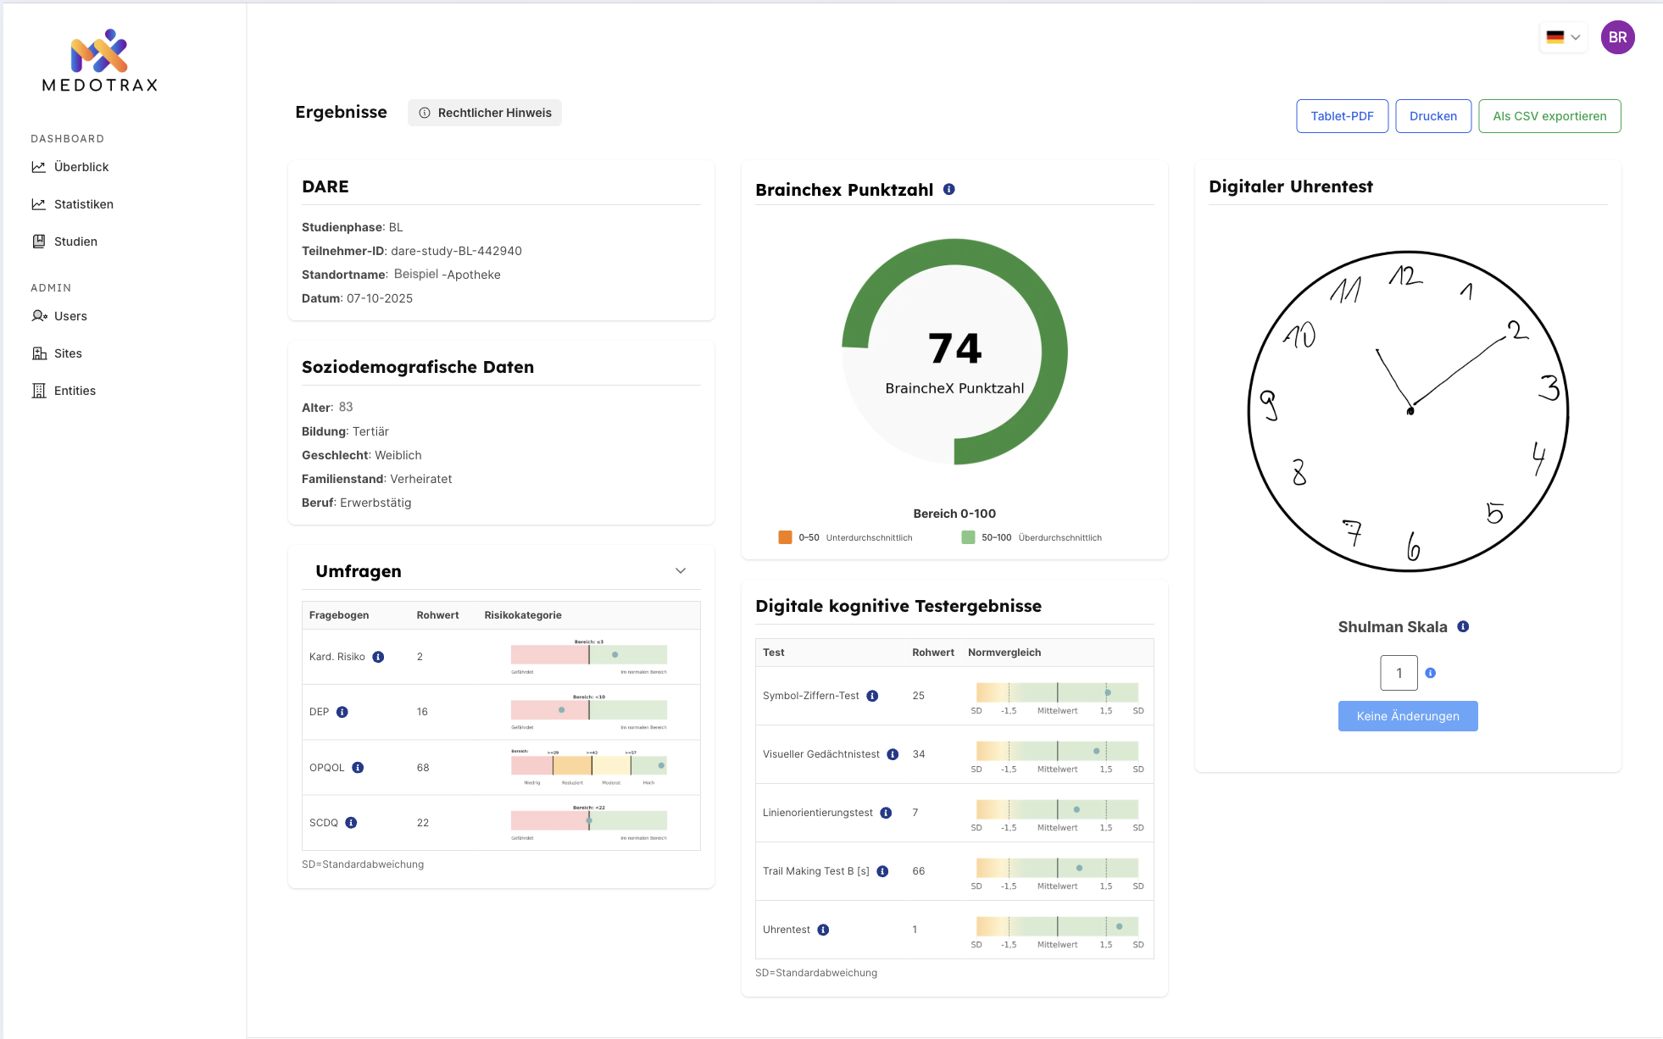Screen dimensions: 1663x1039
Task: Open the Sites admin section
Action: tap(68, 353)
